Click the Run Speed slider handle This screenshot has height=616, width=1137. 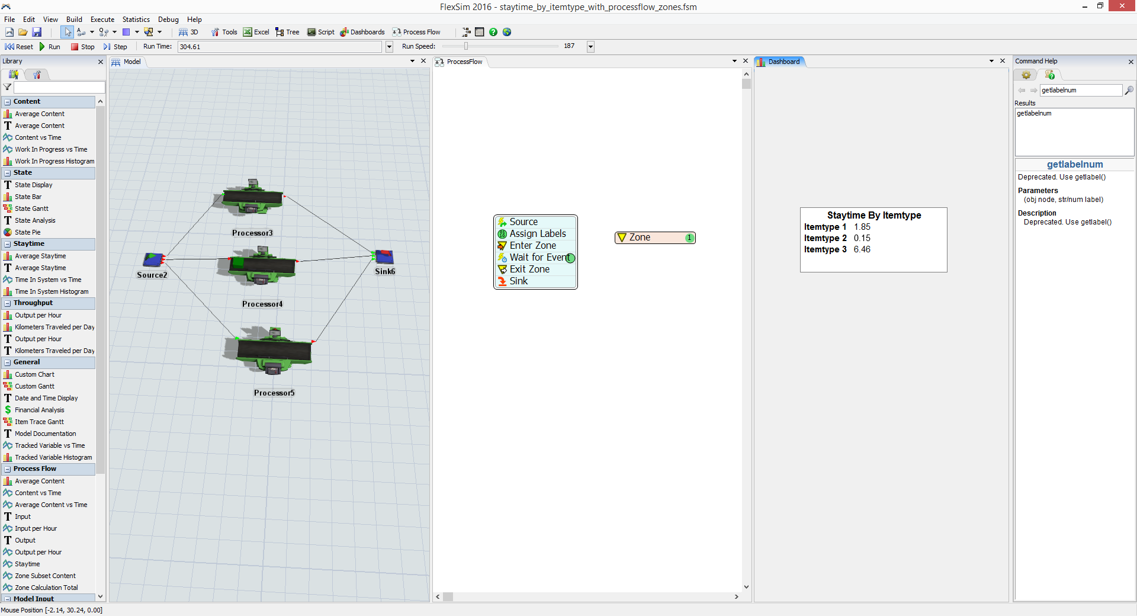pyautogui.click(x=466, y=46)
